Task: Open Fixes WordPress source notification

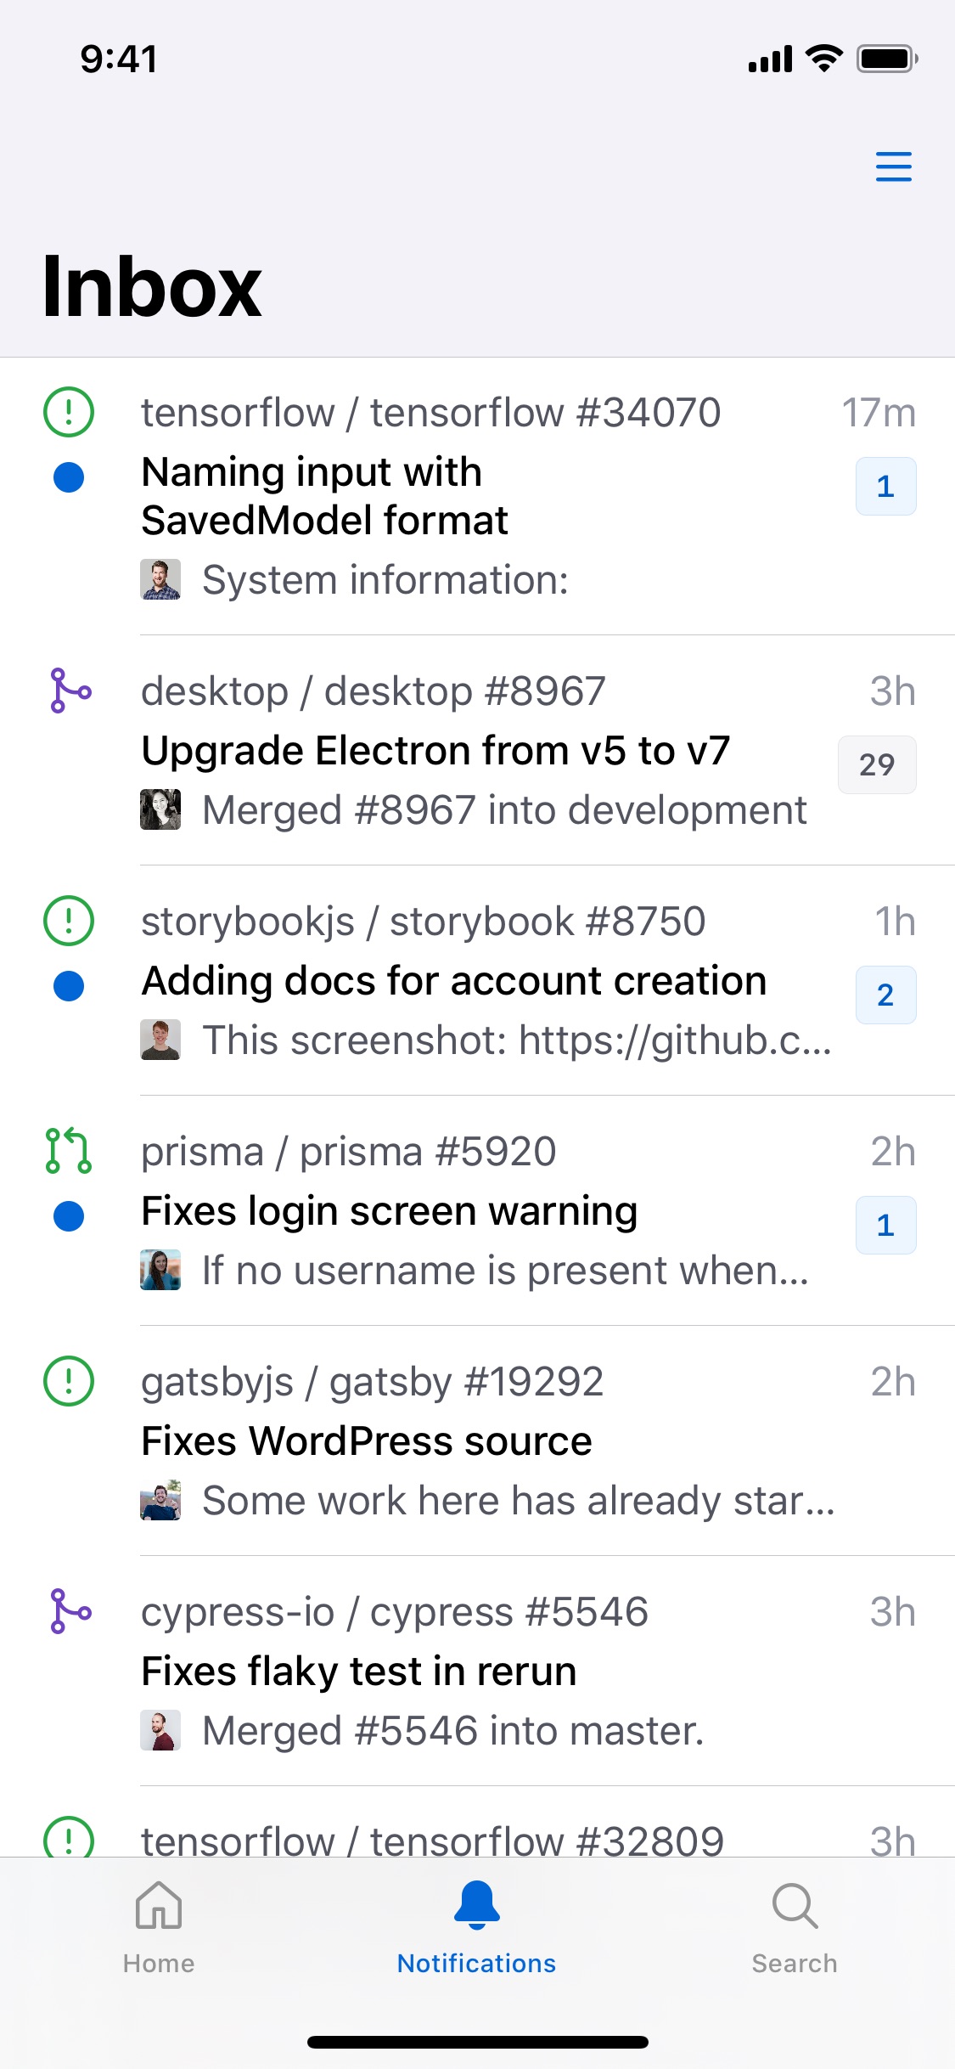Action: click(x=367, y=1440)
